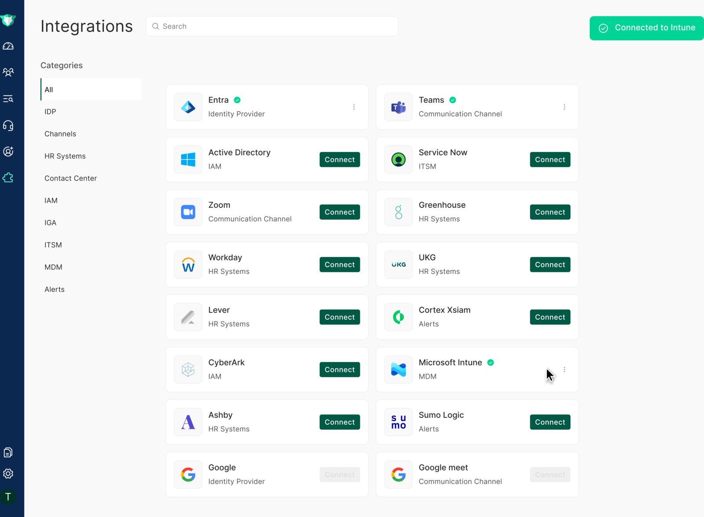This screenshot has height=517, width=704.
Task: Open the Microsoft Intune three-dot menu
Action: [x=564, y=369]
